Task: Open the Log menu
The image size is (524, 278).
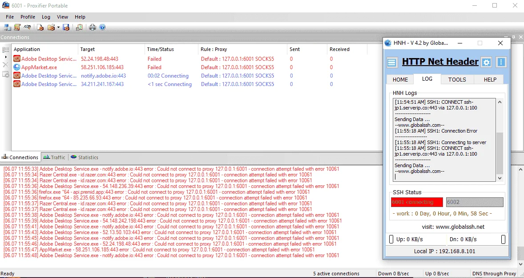Action: (46, 17)
